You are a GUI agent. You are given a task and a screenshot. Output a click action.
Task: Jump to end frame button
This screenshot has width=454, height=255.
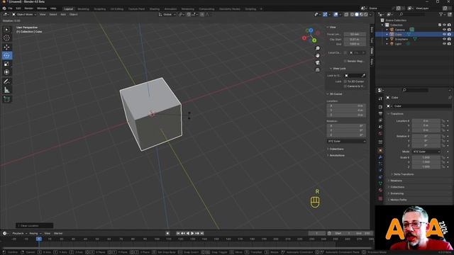pyautogui.click(x=202, y=233)
